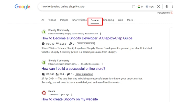Click the word count icon next to 924
Viewport: 179px width, 102px height.
tap(57, 74)
